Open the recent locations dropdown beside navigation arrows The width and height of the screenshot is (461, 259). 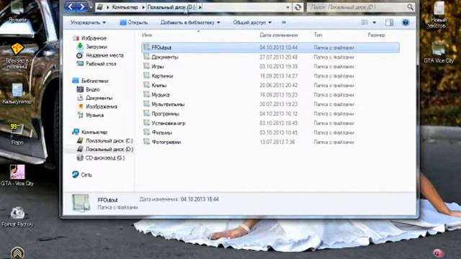coord(91,7)
